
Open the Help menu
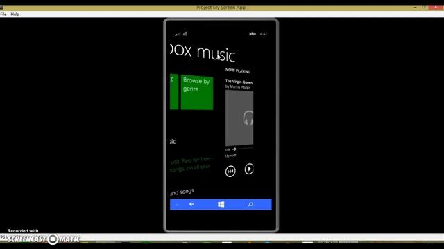click(x=15, y=14)
